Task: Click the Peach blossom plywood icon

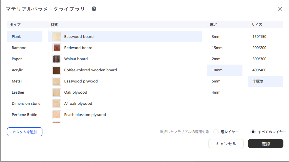Action: point(57,115)
